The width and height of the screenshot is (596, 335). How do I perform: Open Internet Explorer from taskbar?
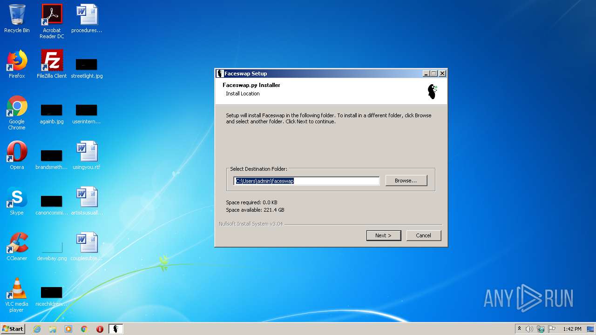coord(37,329)
